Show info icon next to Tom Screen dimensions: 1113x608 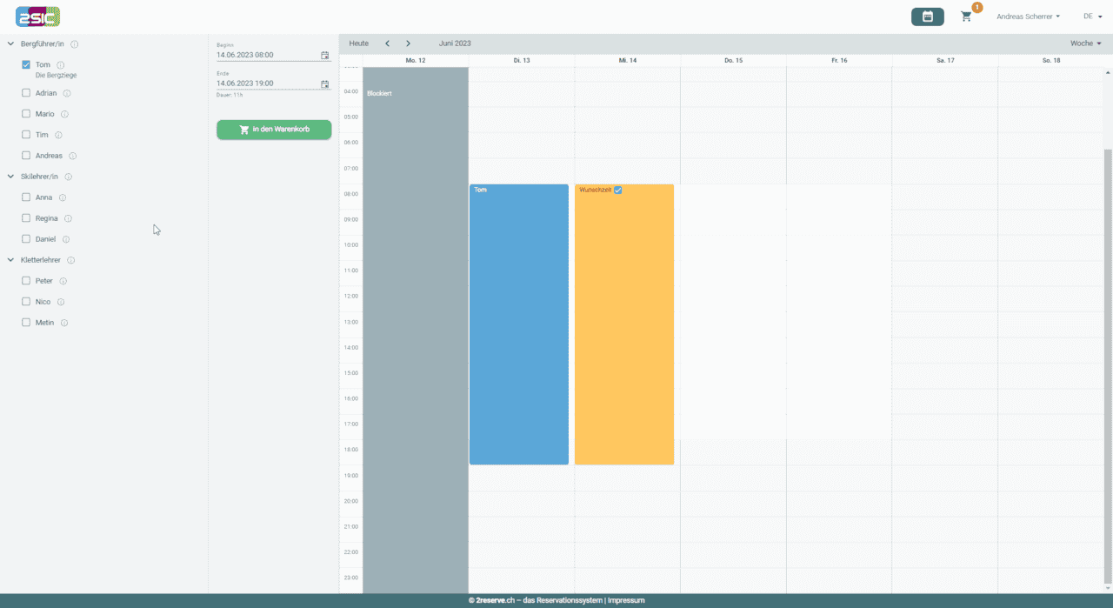61,65
